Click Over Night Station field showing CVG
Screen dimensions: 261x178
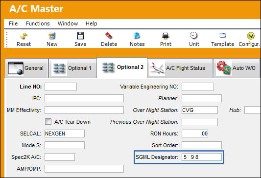[200, 110]
